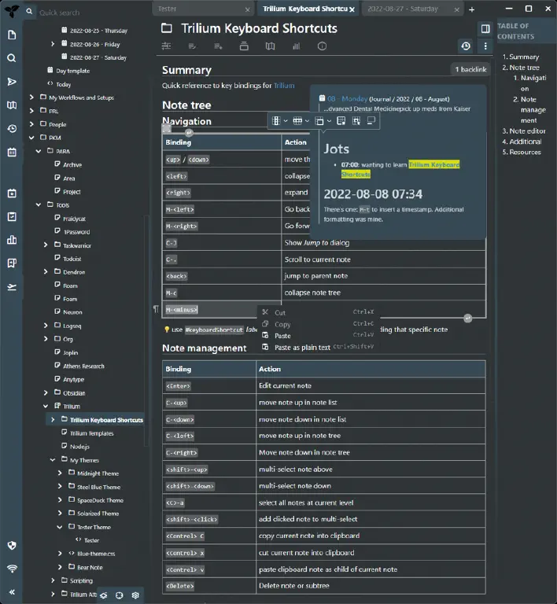Open search notes from left launcher
Image resolution: width=557 pixels, height=604 pixels.
12,58
